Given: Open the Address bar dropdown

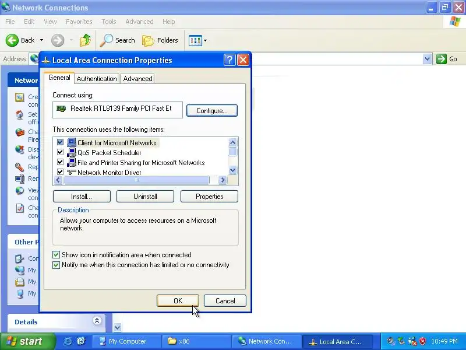Looking at the screenshot, I should click(427, 59).
